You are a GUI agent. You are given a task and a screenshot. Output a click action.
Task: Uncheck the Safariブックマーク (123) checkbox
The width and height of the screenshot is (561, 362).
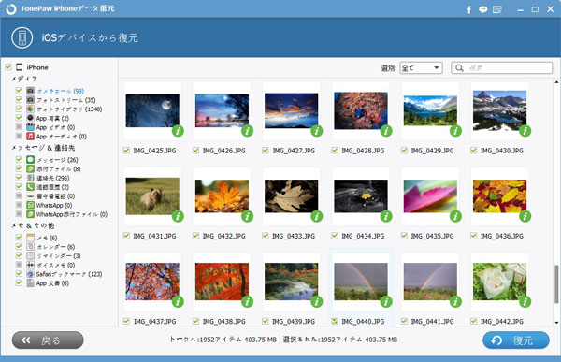19,274
